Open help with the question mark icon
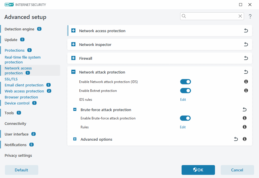This screenshot has width=259, height=178. tap(250, 16)
